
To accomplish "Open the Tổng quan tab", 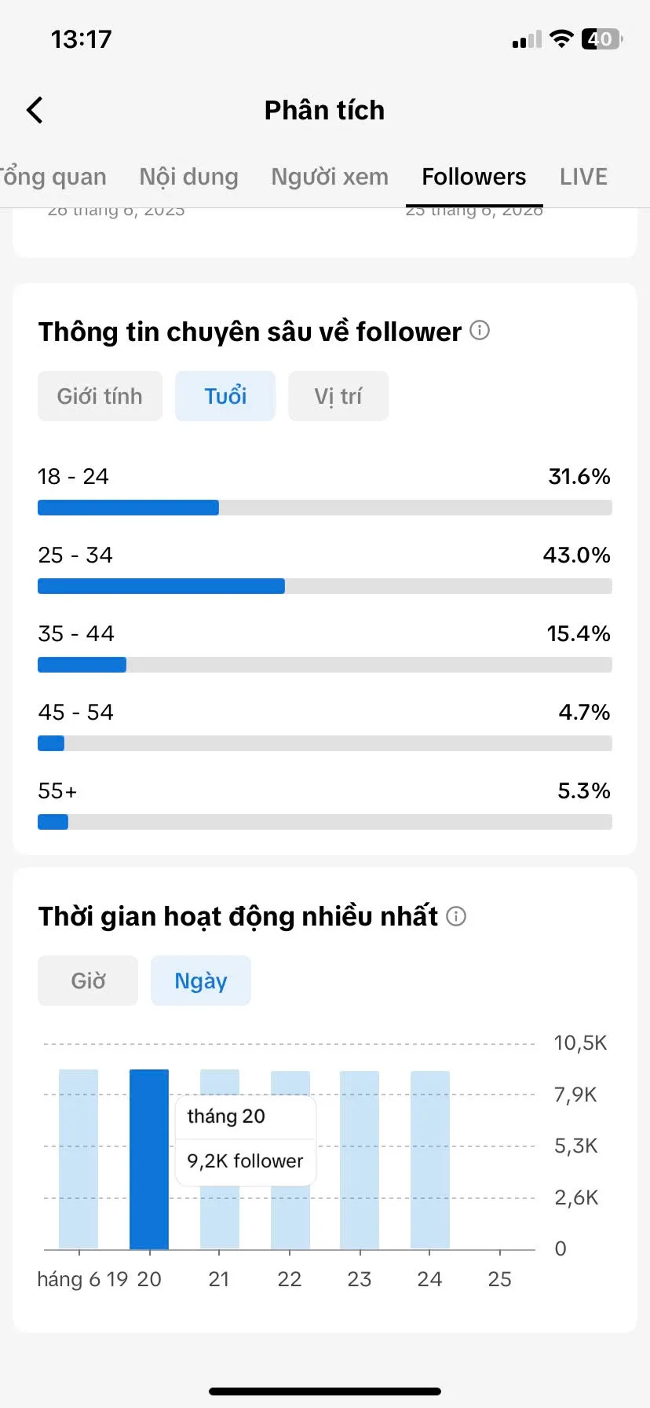I will (53, 177).
